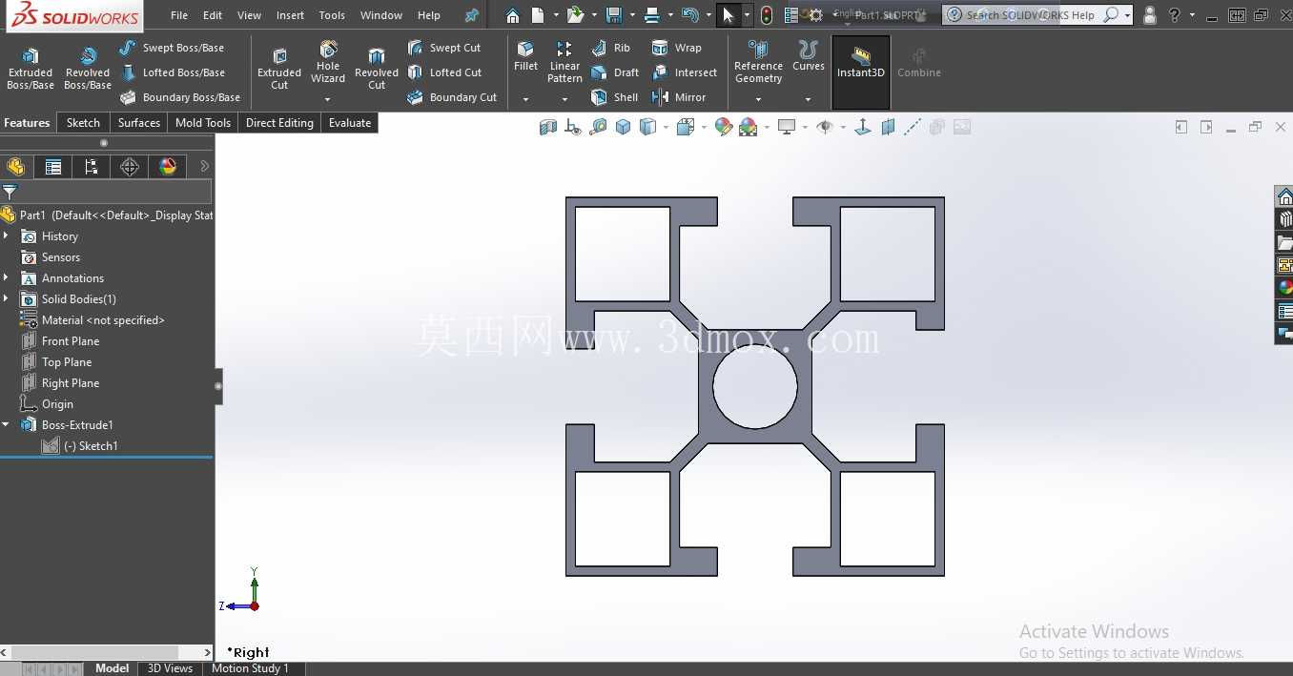Expand the History node
The image size is (1293, 676).
7,236
